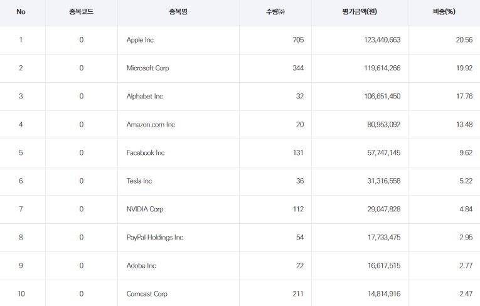Click row number 10 in the No column
Screen dimensions: 480x306
coord(21,293)
